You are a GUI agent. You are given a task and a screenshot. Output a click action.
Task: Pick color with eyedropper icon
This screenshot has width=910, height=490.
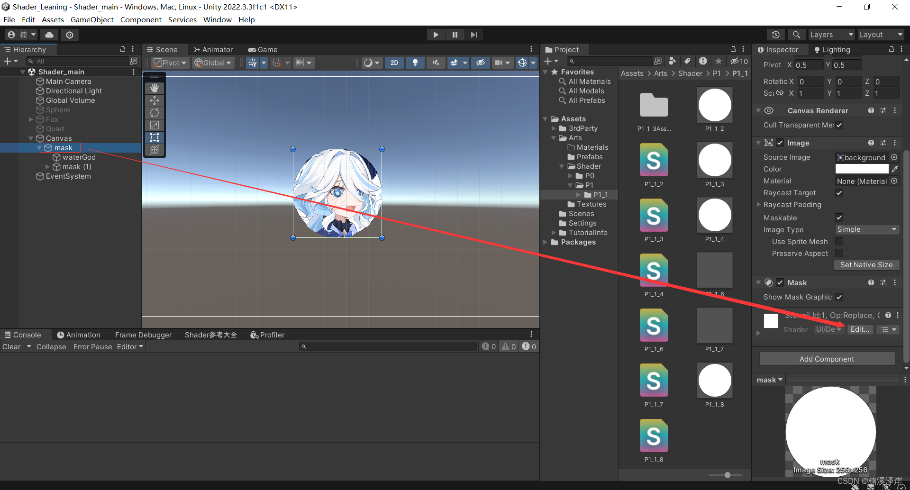click(x=894, y=169)
